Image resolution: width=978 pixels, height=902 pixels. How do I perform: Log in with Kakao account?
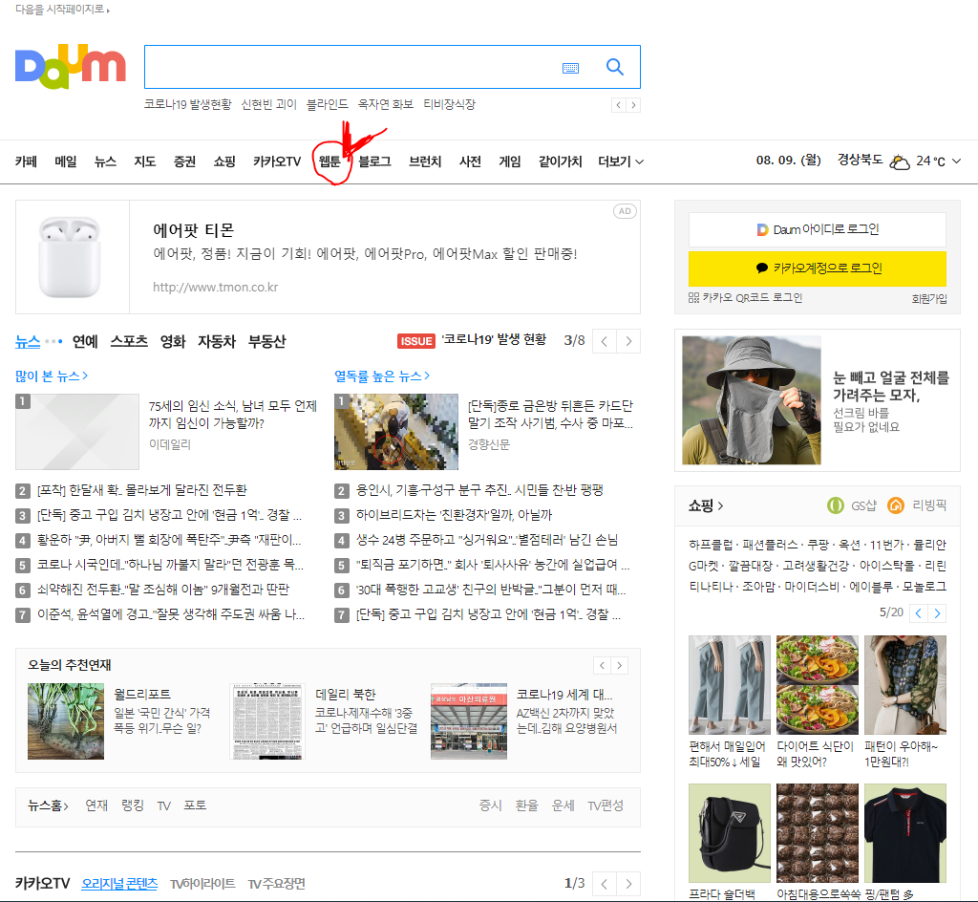point(818,268)
